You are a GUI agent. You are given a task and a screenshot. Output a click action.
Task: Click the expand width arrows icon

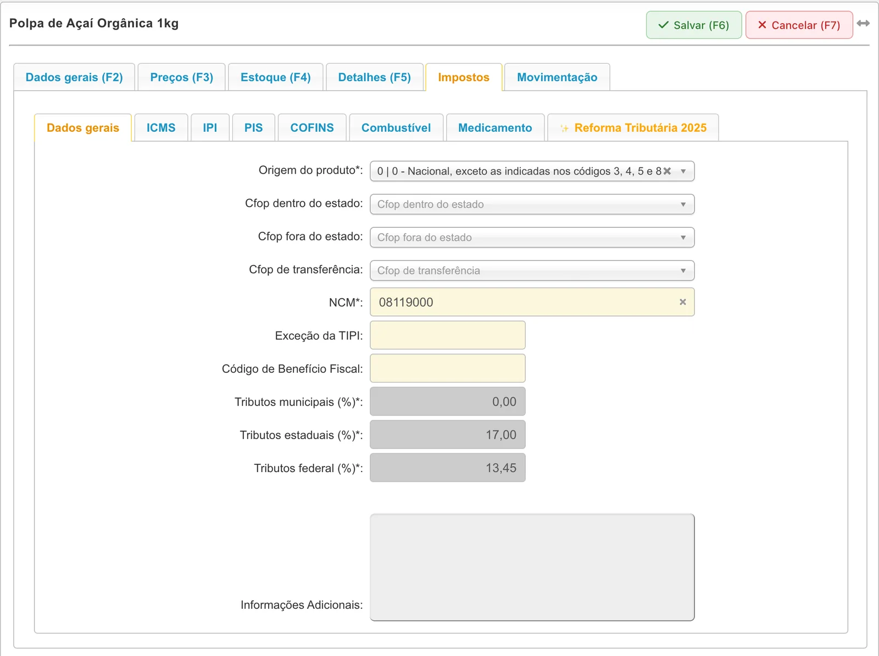tap(863, 24)
